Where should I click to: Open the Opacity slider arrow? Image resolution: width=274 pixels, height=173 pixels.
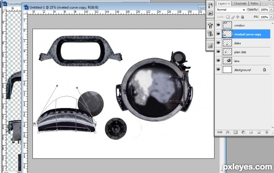pyautogui.click(x=271, y=10)
